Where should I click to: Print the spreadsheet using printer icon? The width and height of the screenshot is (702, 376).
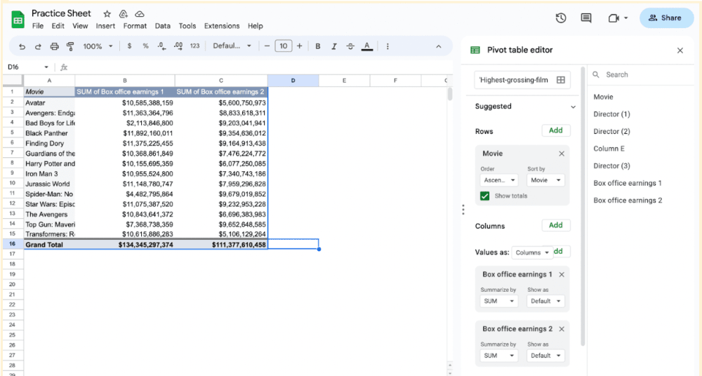[54, 46]
